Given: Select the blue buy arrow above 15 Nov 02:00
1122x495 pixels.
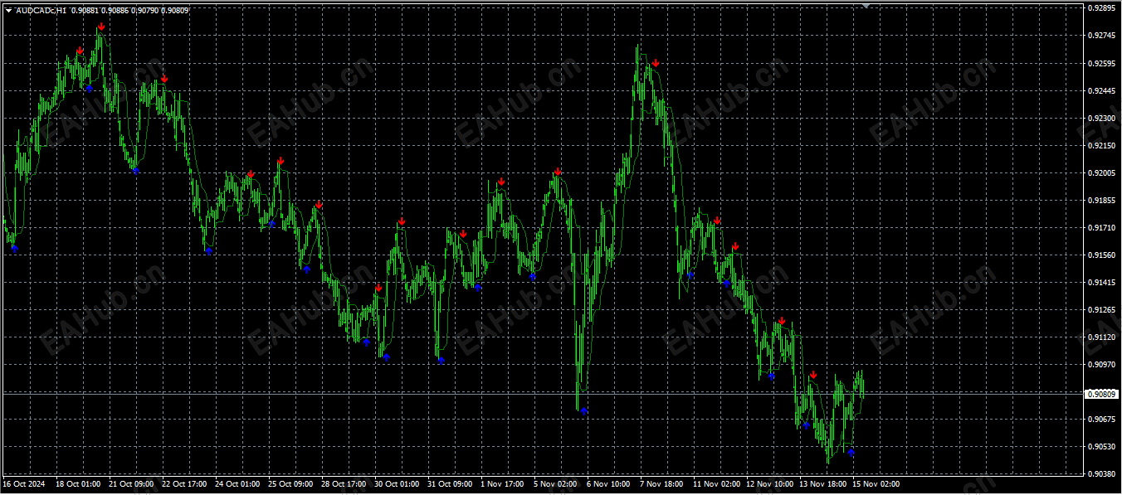Looking at the screenshot, I should click(x=851, y=453).
